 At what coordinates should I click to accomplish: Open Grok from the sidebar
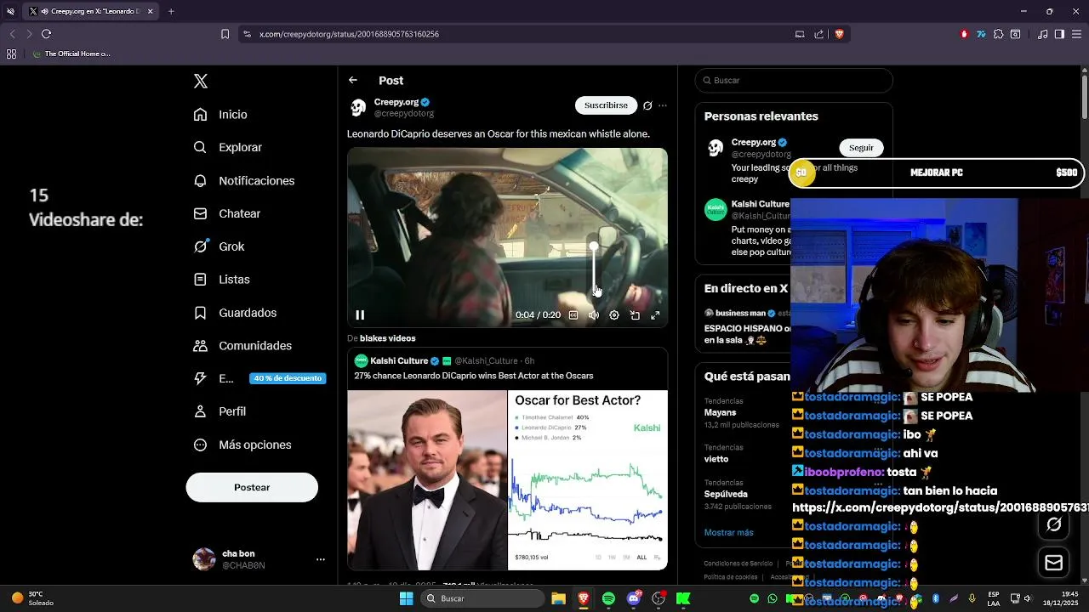[x=220, y=246]
